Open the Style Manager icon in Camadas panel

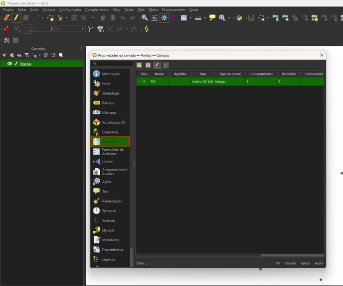[4, 55]
